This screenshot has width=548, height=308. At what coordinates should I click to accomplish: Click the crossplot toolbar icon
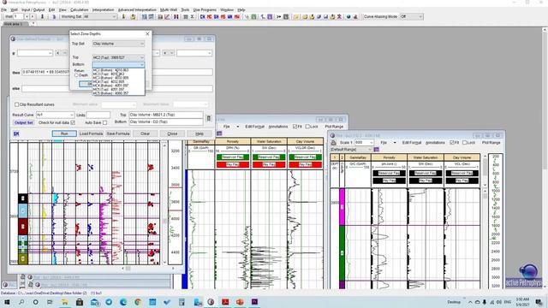pyautogui.click(x=168, y=16)
